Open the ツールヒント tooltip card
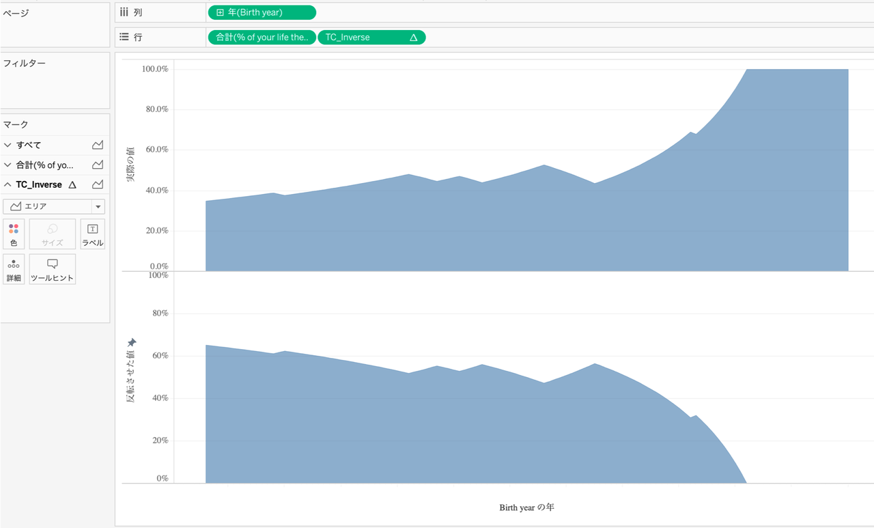874x528 pixels. pos(53,269)
